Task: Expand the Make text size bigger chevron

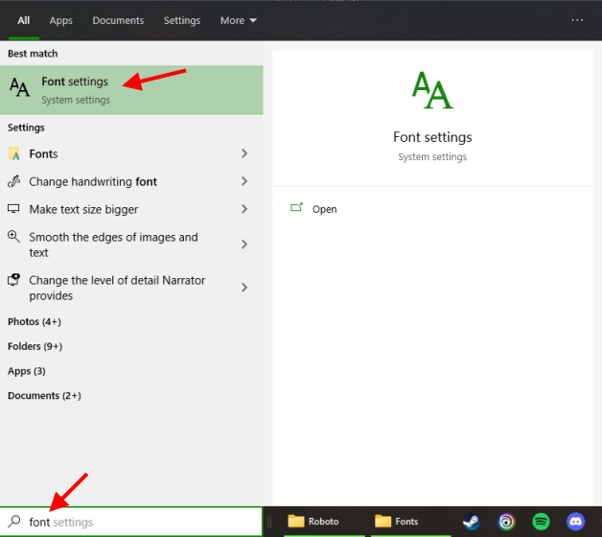Action: [x=244, y=209]
